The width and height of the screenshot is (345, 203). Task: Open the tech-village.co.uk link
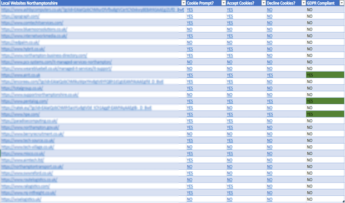27,147
